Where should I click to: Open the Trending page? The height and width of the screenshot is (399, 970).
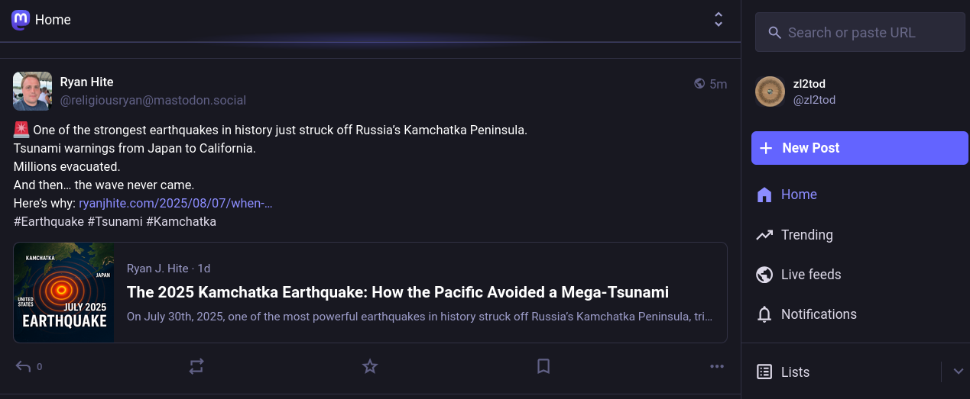tap(806, 235)
